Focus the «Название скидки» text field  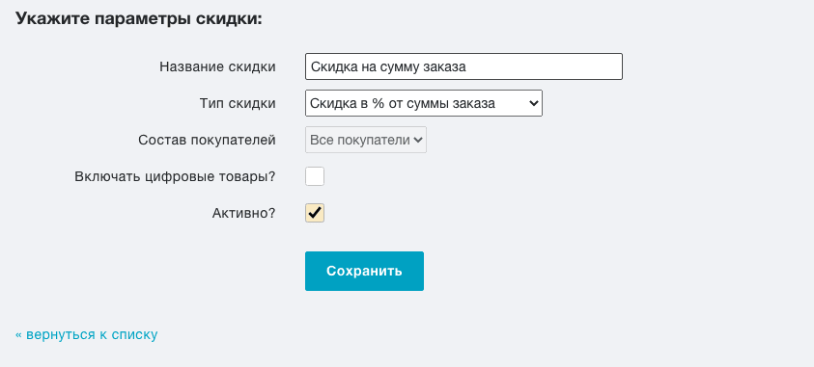pyautogui.click(x=463, y=66)
